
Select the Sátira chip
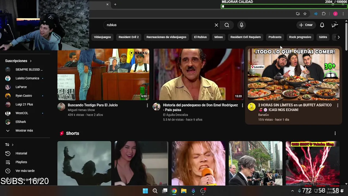[323, 37]
